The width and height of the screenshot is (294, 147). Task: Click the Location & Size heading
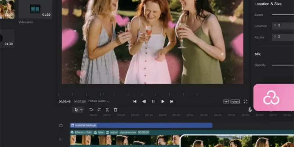point(268,4)
